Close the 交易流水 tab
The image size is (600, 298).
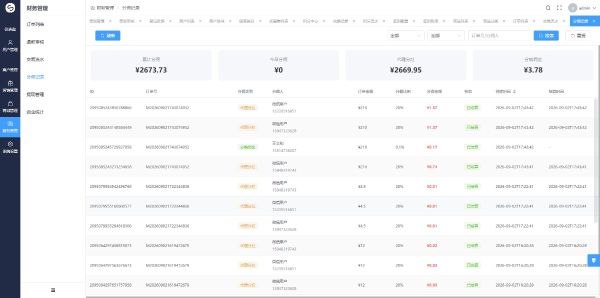coord(564,21)
